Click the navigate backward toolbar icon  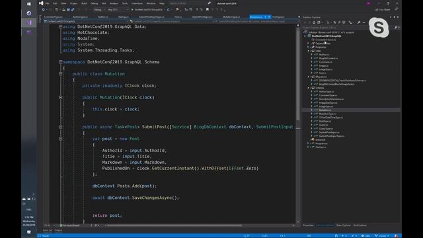point(44,9)
